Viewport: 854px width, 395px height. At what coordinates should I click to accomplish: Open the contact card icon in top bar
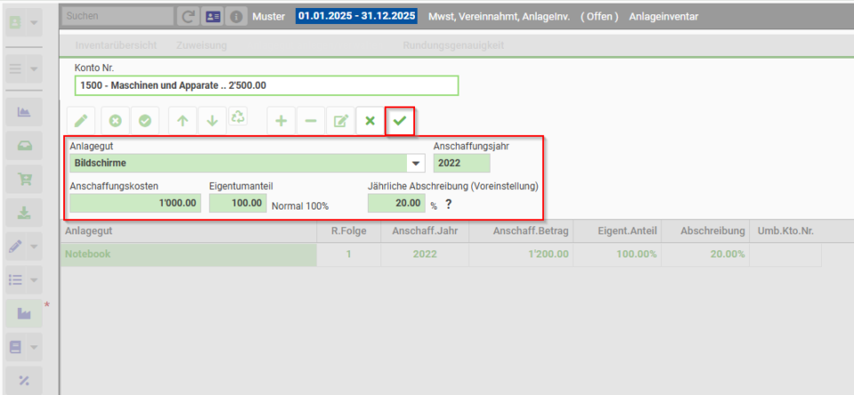tap(212, 16)
